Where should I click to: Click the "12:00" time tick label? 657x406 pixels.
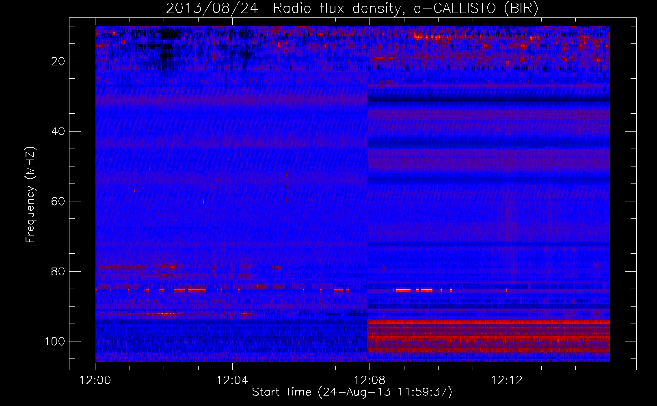(x=95, y=380)
